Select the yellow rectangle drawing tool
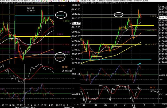Image resolution: width=167 pixels, height=108 pixels. pos(64,1)
